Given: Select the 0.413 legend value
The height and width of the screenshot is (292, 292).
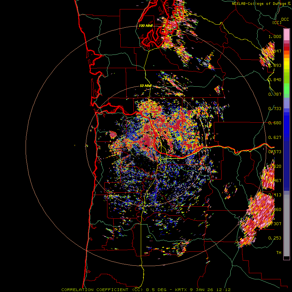Looking at the screenshot, I should pyautogui.click(x=275, y=195).
